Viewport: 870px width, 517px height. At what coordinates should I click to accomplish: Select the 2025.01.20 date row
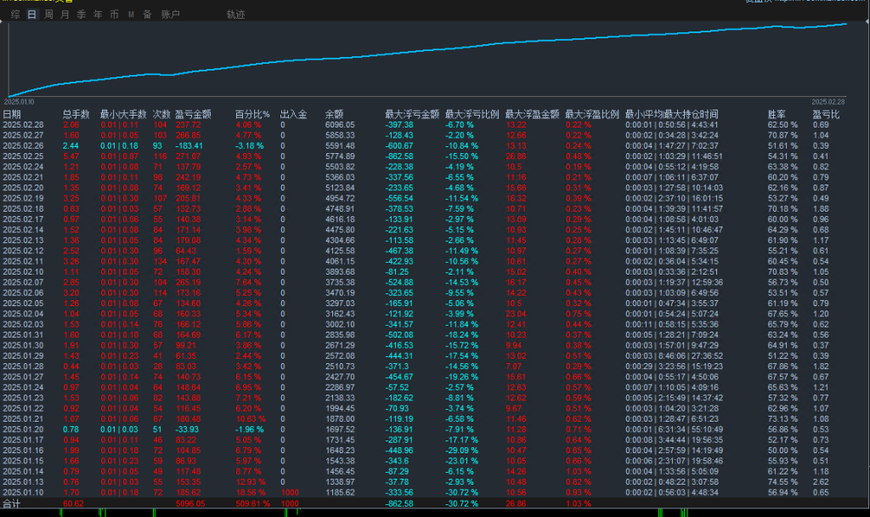click(23, 429)
